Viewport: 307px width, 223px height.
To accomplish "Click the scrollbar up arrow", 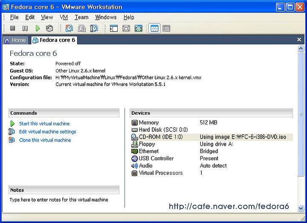I will [301, 48].
